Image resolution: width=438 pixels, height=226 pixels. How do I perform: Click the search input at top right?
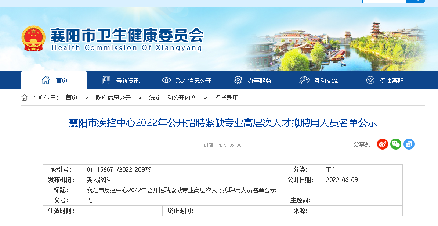[x=384, y=1]
